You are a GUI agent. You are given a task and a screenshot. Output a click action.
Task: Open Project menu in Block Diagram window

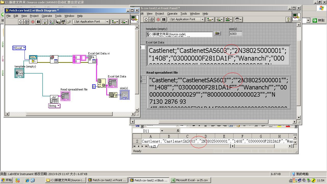pyautogui.click(x=34, y=16)
